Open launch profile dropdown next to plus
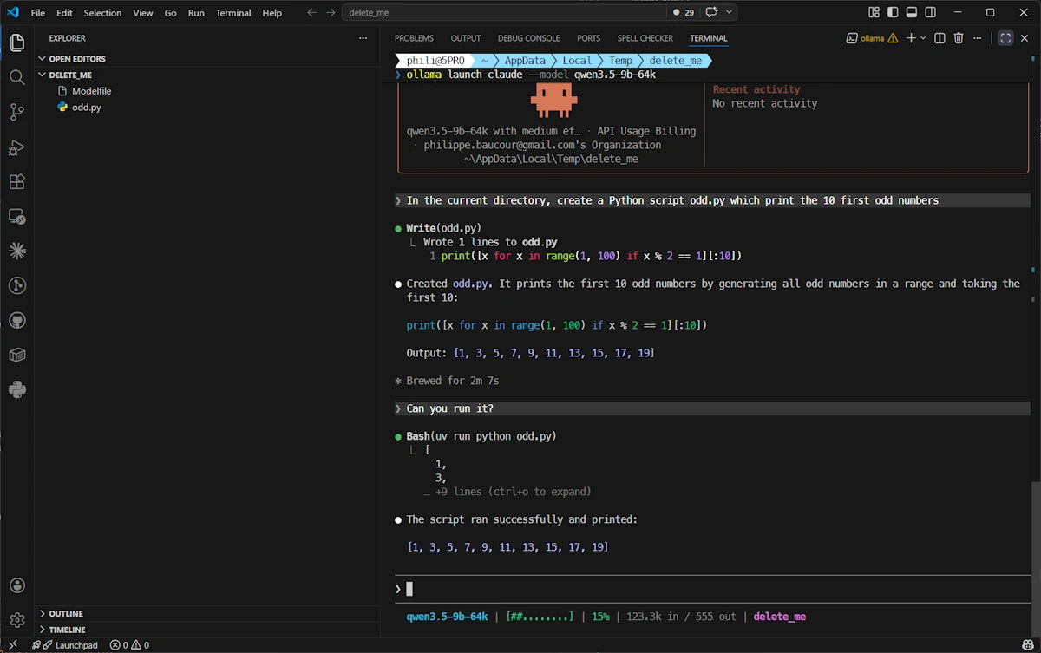1041x653 pixels. (x=923, y=38)
